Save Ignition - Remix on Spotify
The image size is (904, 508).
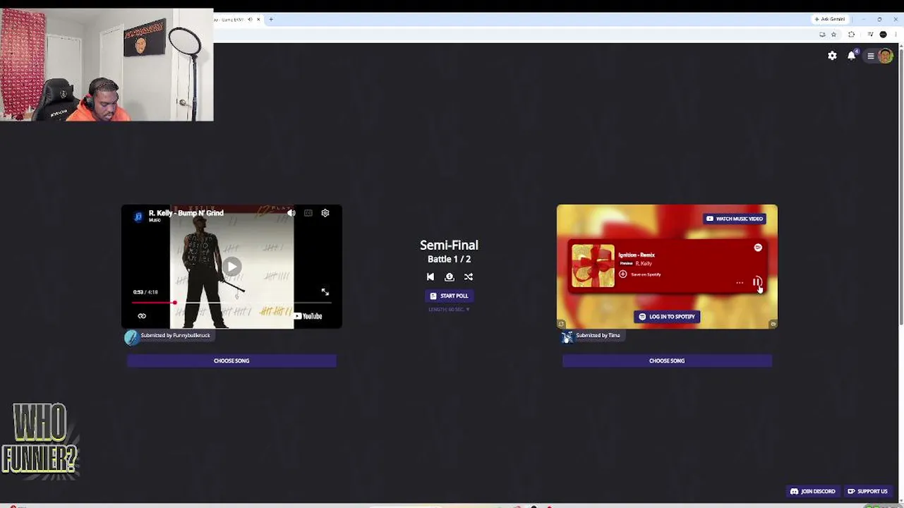641,274
